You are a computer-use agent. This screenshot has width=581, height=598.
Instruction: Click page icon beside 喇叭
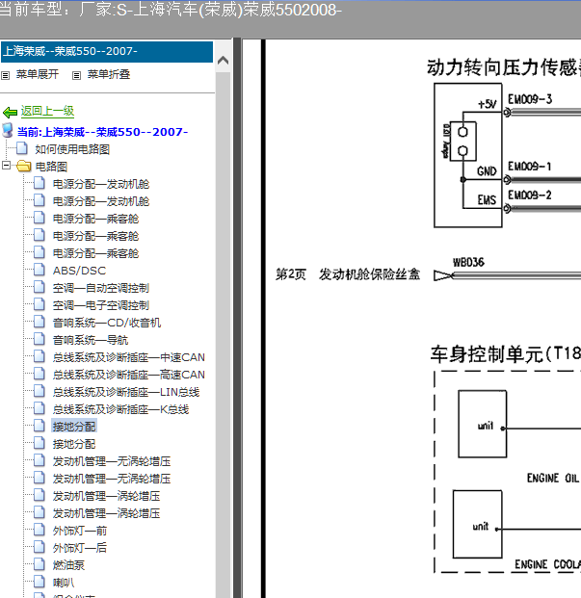pos(40,582)
